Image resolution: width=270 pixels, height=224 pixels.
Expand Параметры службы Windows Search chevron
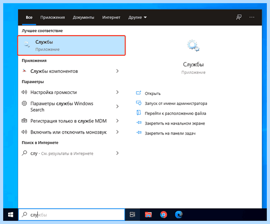pos(117,107)
